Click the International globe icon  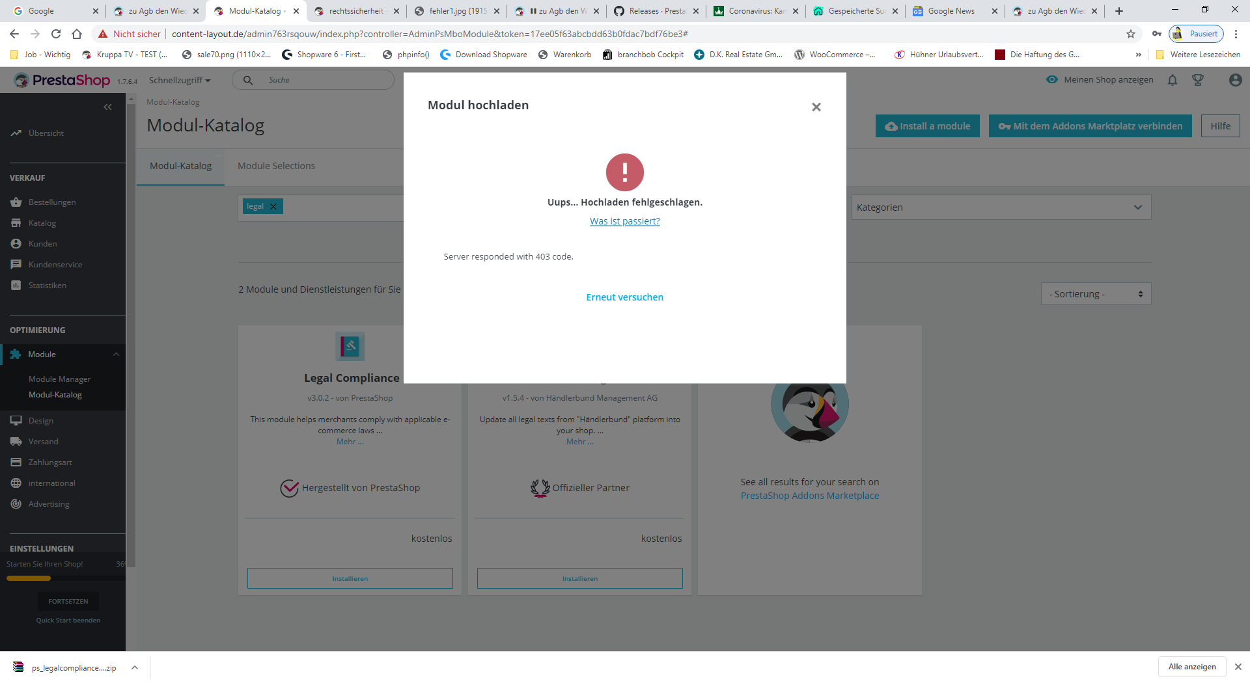[16, 483]
